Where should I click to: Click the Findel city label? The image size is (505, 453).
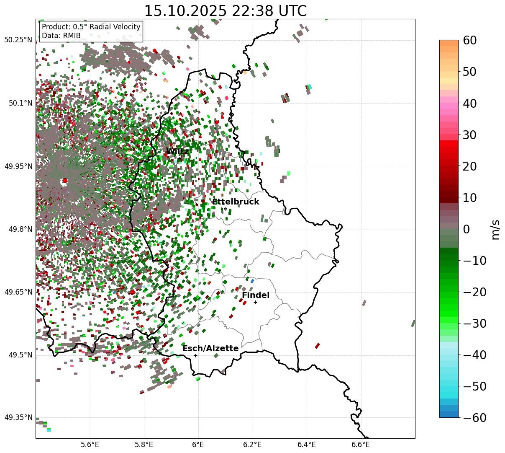pos(256,295)
